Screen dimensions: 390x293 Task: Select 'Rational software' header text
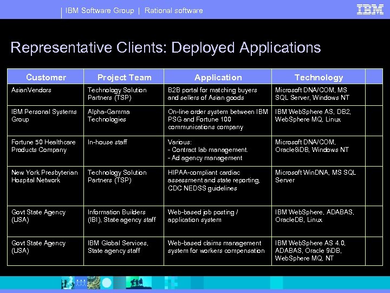174,10
